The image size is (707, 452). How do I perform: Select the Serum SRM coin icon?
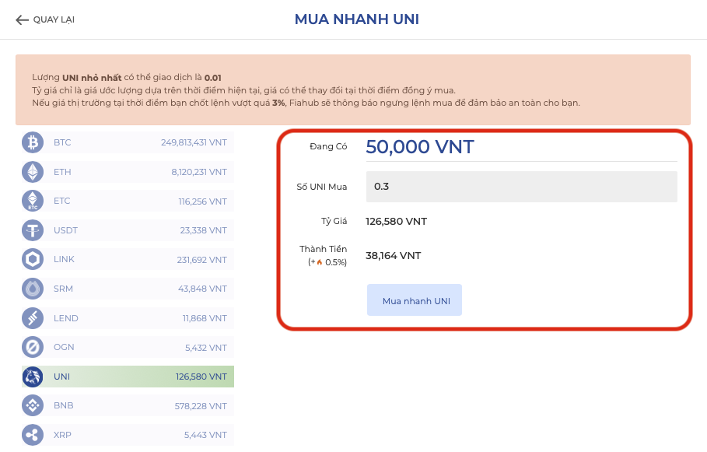(x=33, y=289)
